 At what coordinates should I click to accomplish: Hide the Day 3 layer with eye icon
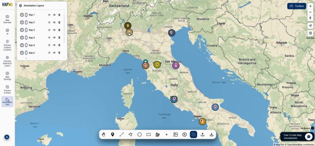click(54, 30)
